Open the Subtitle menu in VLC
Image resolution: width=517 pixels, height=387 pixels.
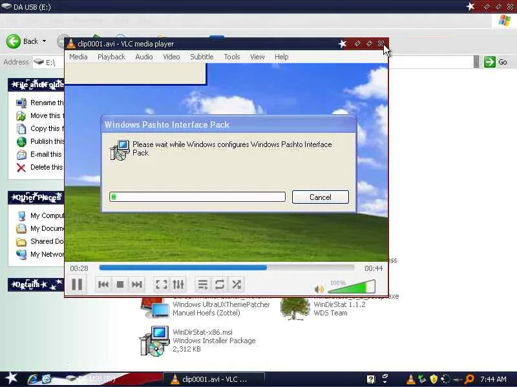tap(202, 57)
